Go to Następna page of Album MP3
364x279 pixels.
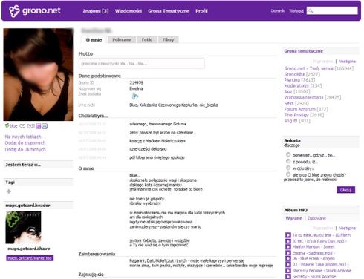pyautogui.click(x=347, y=228)
